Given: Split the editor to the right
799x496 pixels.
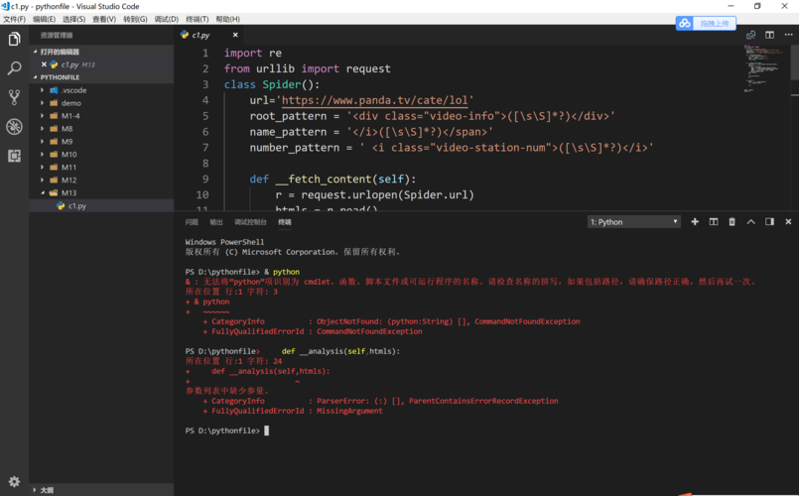Looking at the screenshot, I should (769, 35).
